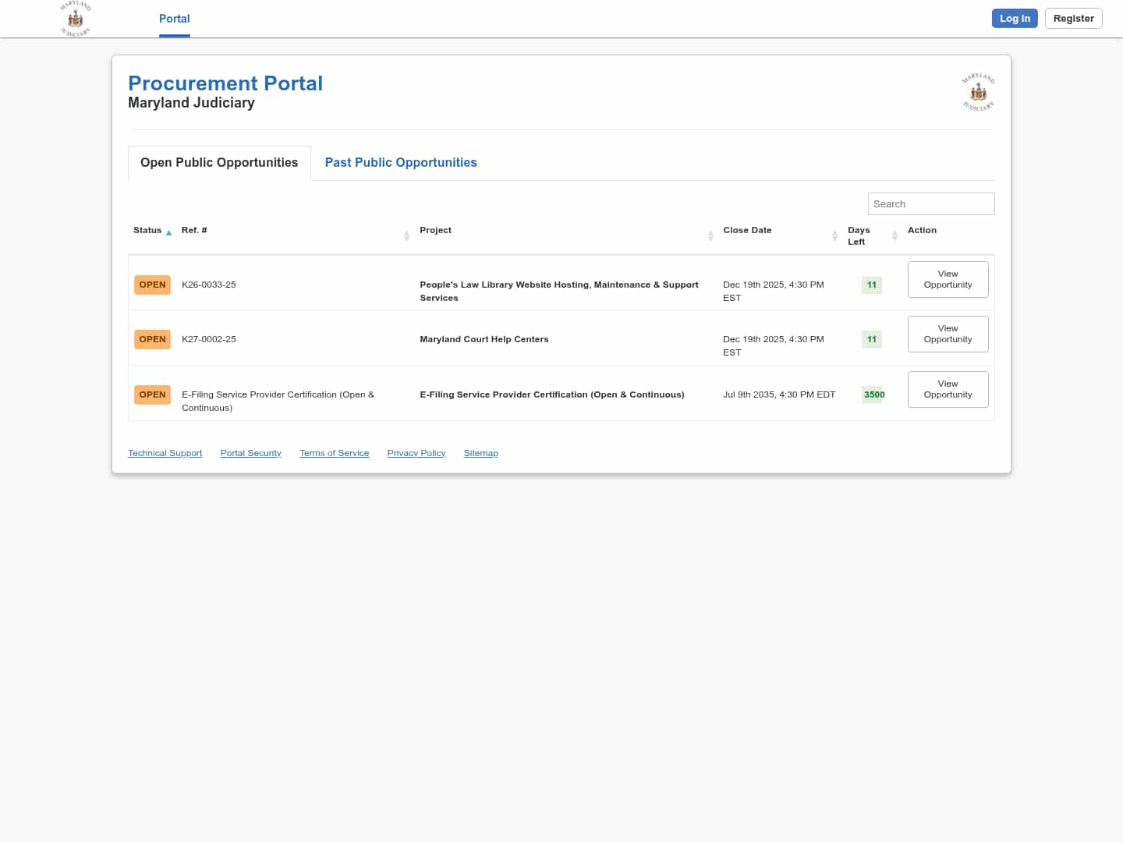Click the Maryland Judiciary logo in top navigation

76,19
